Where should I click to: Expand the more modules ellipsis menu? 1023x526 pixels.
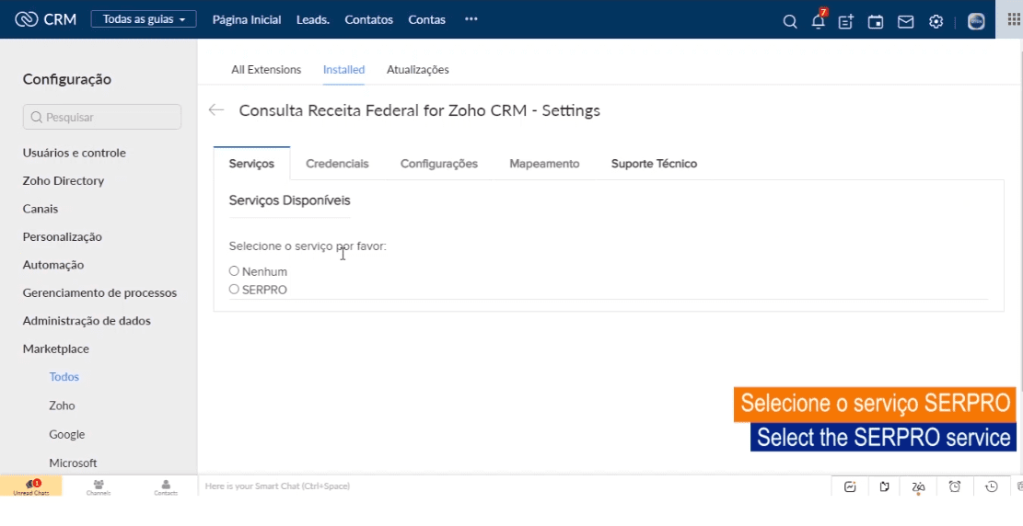coord(471,19)
